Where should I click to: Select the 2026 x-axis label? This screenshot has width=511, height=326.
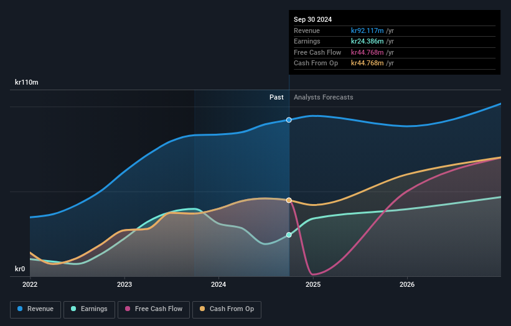(x=407, y=284)
